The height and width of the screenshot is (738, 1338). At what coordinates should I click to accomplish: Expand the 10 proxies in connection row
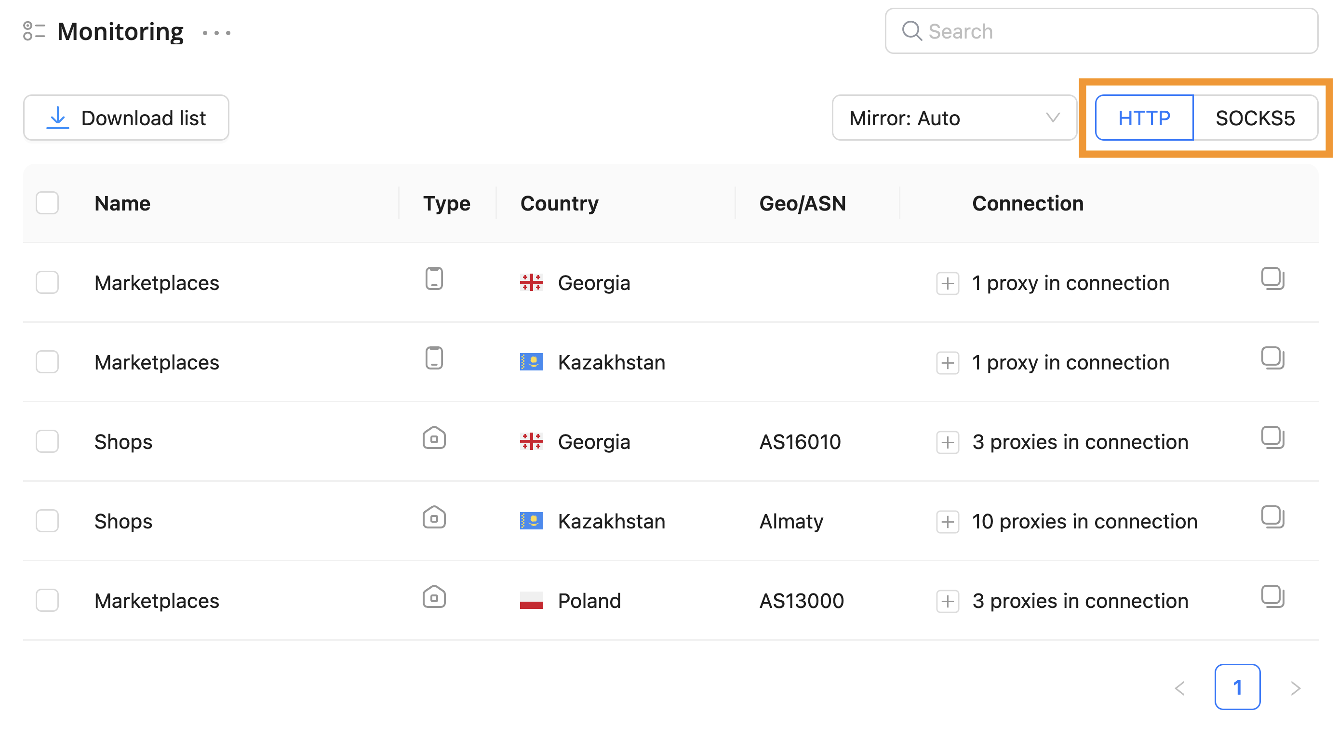click(x=948, y=522)
